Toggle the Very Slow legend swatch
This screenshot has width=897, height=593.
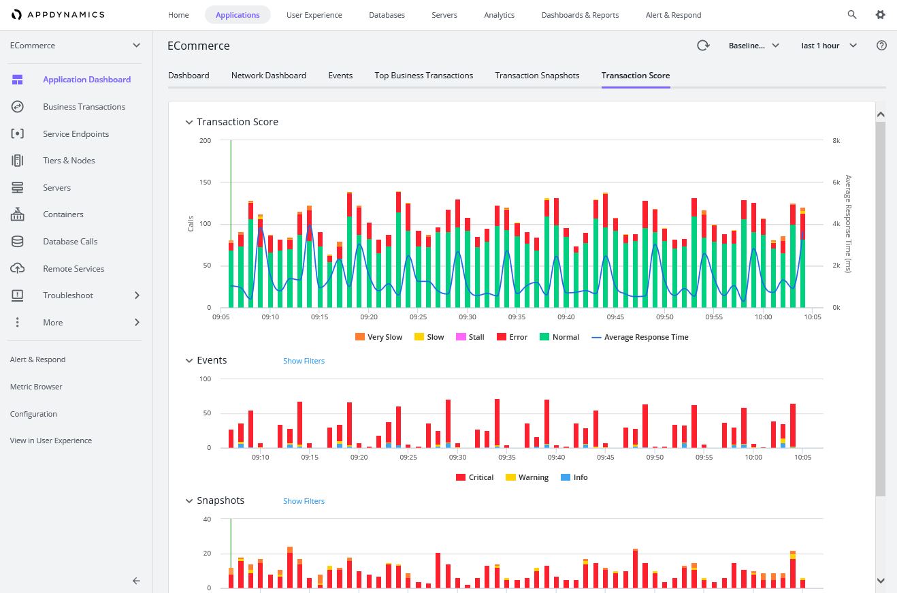[360, 337]
